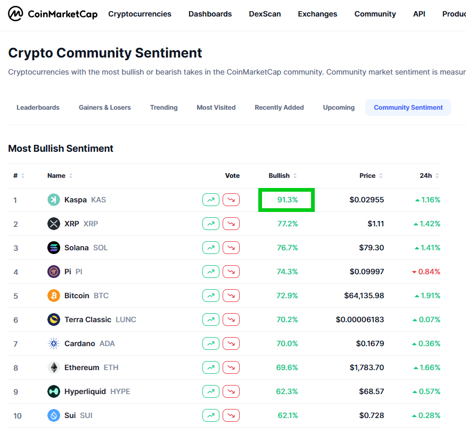Open the Sui SUI coin page
This screenshot has height=442, width=466.
pos(78,415)
